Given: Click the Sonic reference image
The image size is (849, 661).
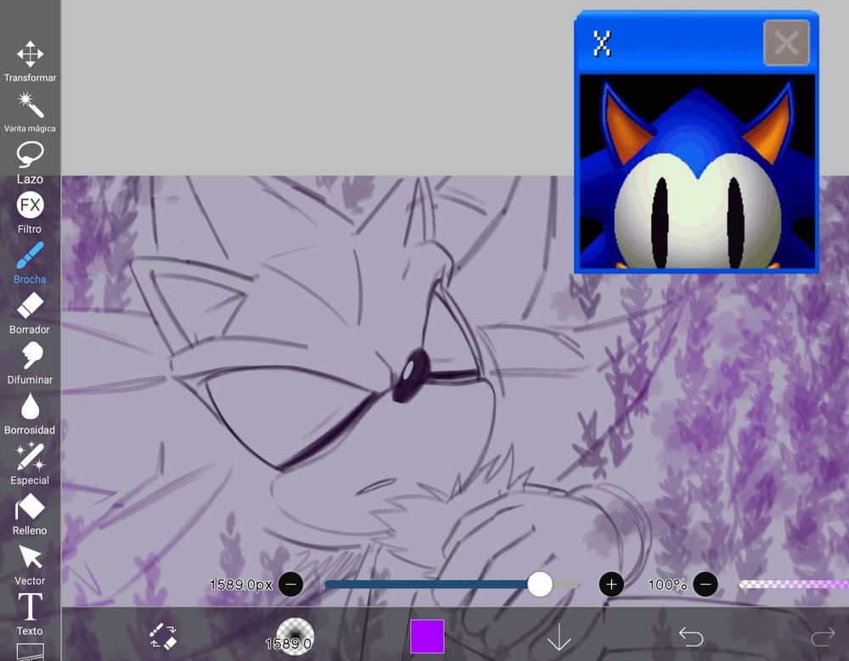Looking at the screenshot, I should [697, 171].
